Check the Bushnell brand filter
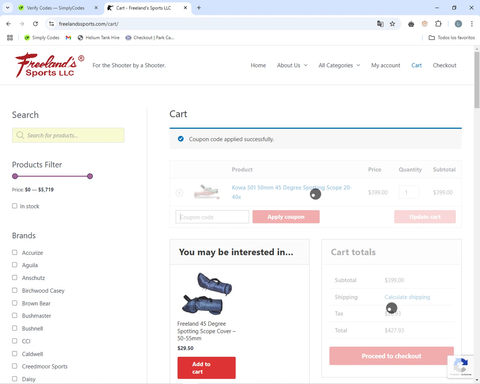Image resolution: width=480 pixels, height=384 pixels. point(15,328)
